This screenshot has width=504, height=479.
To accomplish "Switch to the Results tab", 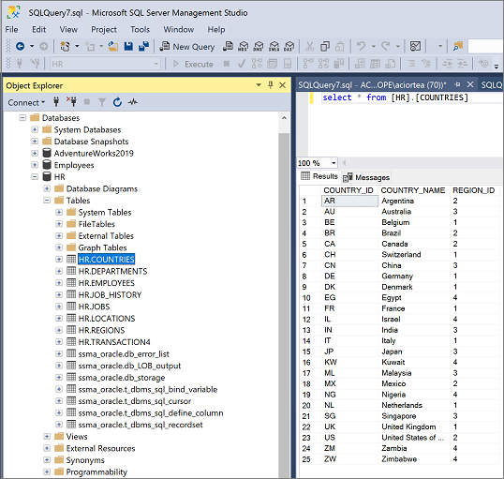I will click(319, 176).
